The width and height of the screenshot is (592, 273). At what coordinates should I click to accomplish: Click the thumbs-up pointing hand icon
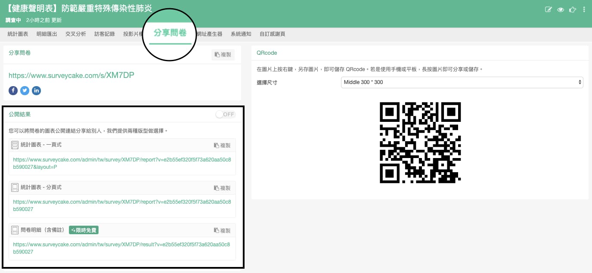point(573,9)
